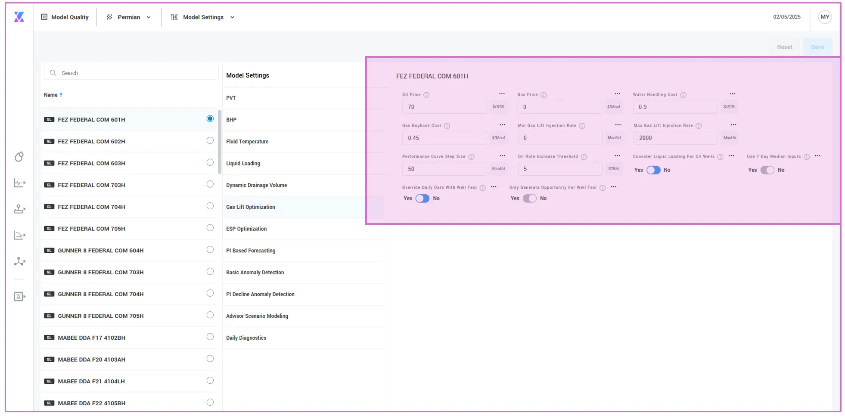Sort by Name column arrow

point(61,95)
